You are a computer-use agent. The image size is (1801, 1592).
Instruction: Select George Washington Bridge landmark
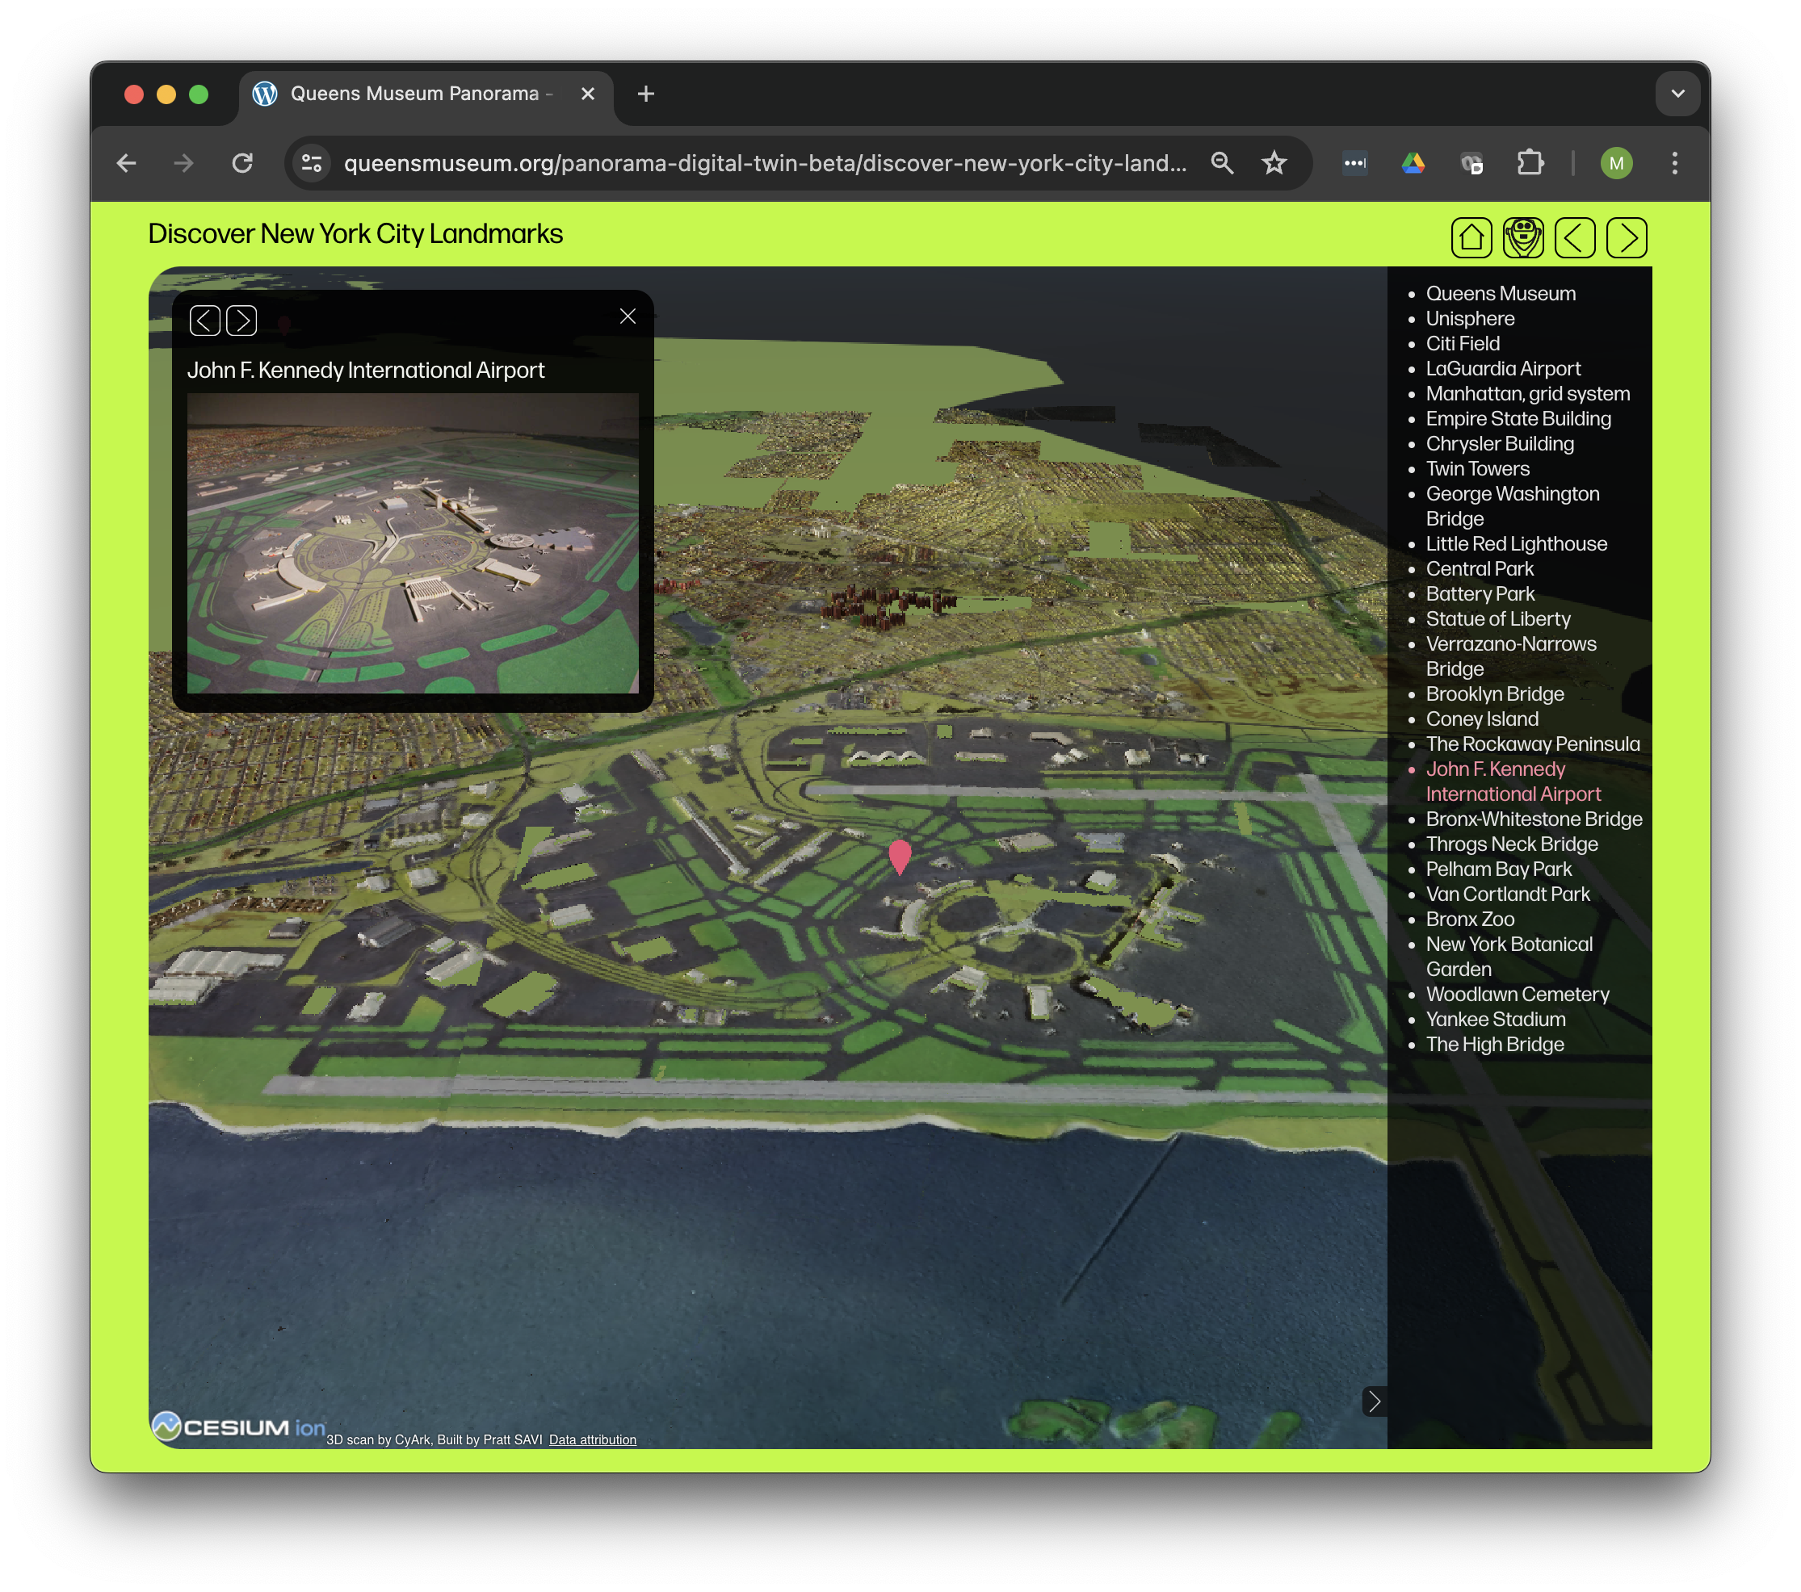[1512, 506]
